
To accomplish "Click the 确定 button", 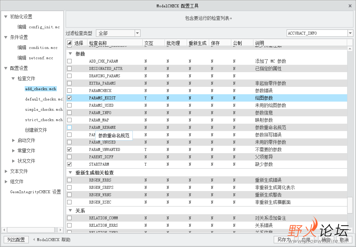I will tap(326, 240).
